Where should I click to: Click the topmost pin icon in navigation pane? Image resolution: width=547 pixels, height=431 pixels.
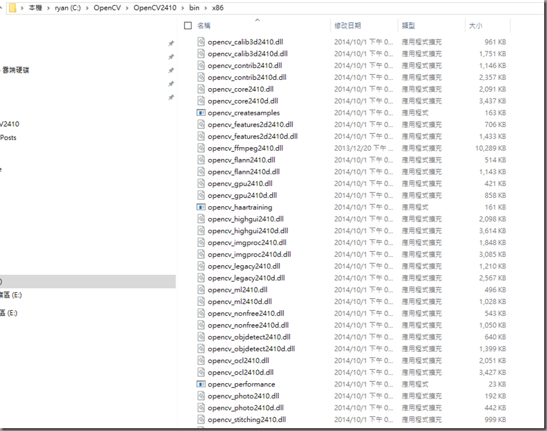tap(171, 44)
